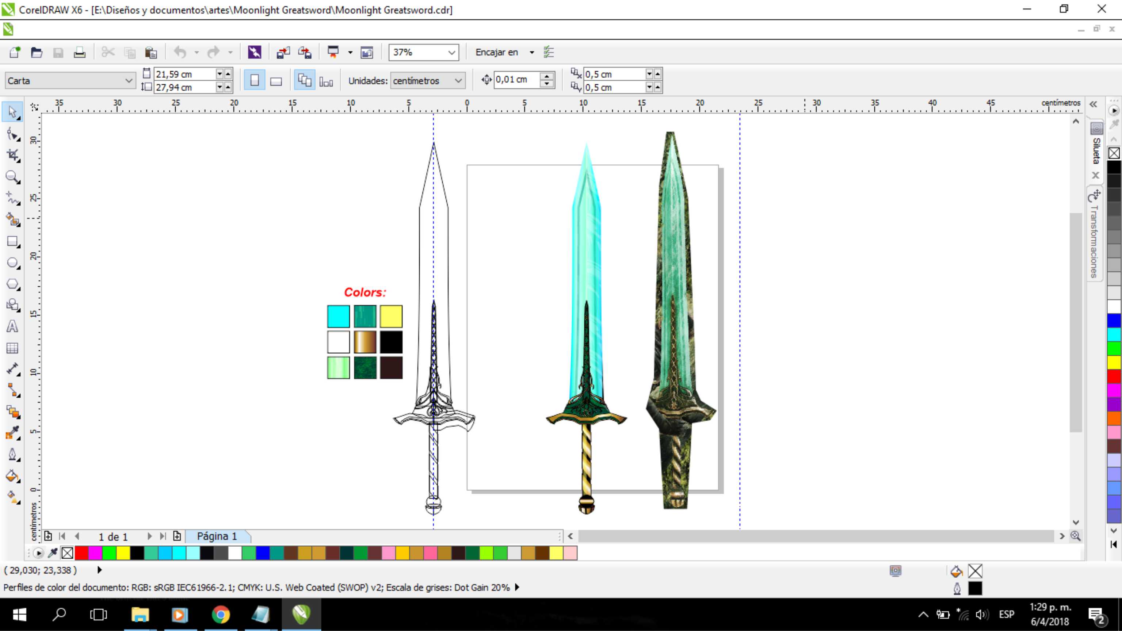1122x631 pixels.
Task: Select the Smart Fill tool
Action: (13, 219)
